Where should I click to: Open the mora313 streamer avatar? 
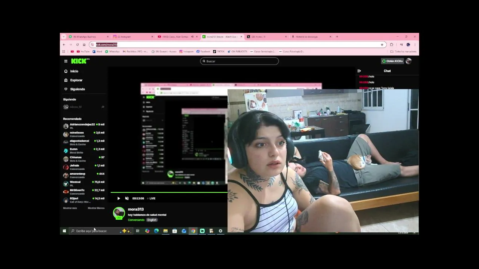(119, 213)
